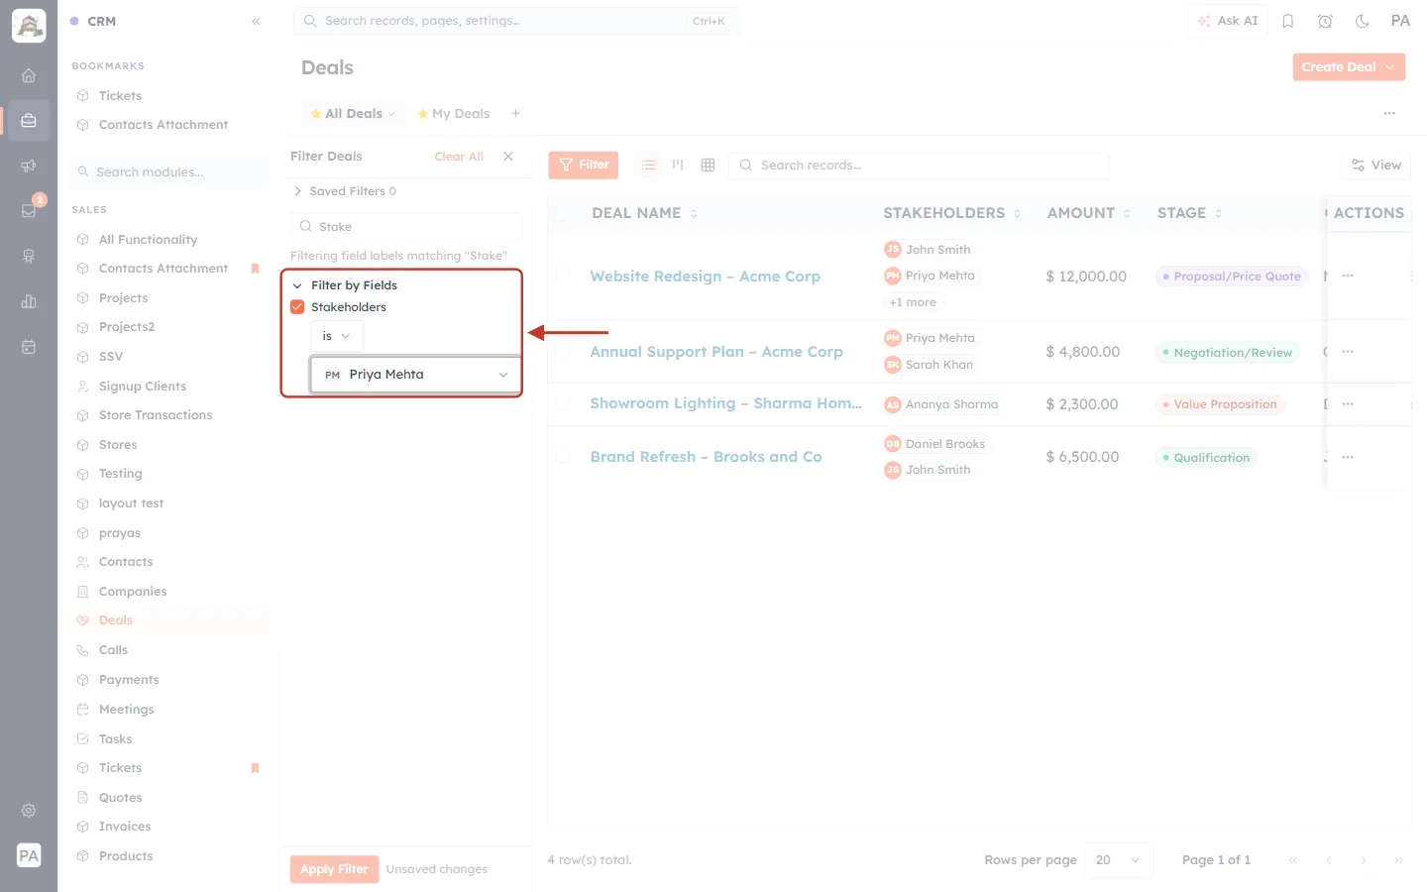
Task: Open the three-dot menu beside view tabs
Action: [x=1389, y=113]
